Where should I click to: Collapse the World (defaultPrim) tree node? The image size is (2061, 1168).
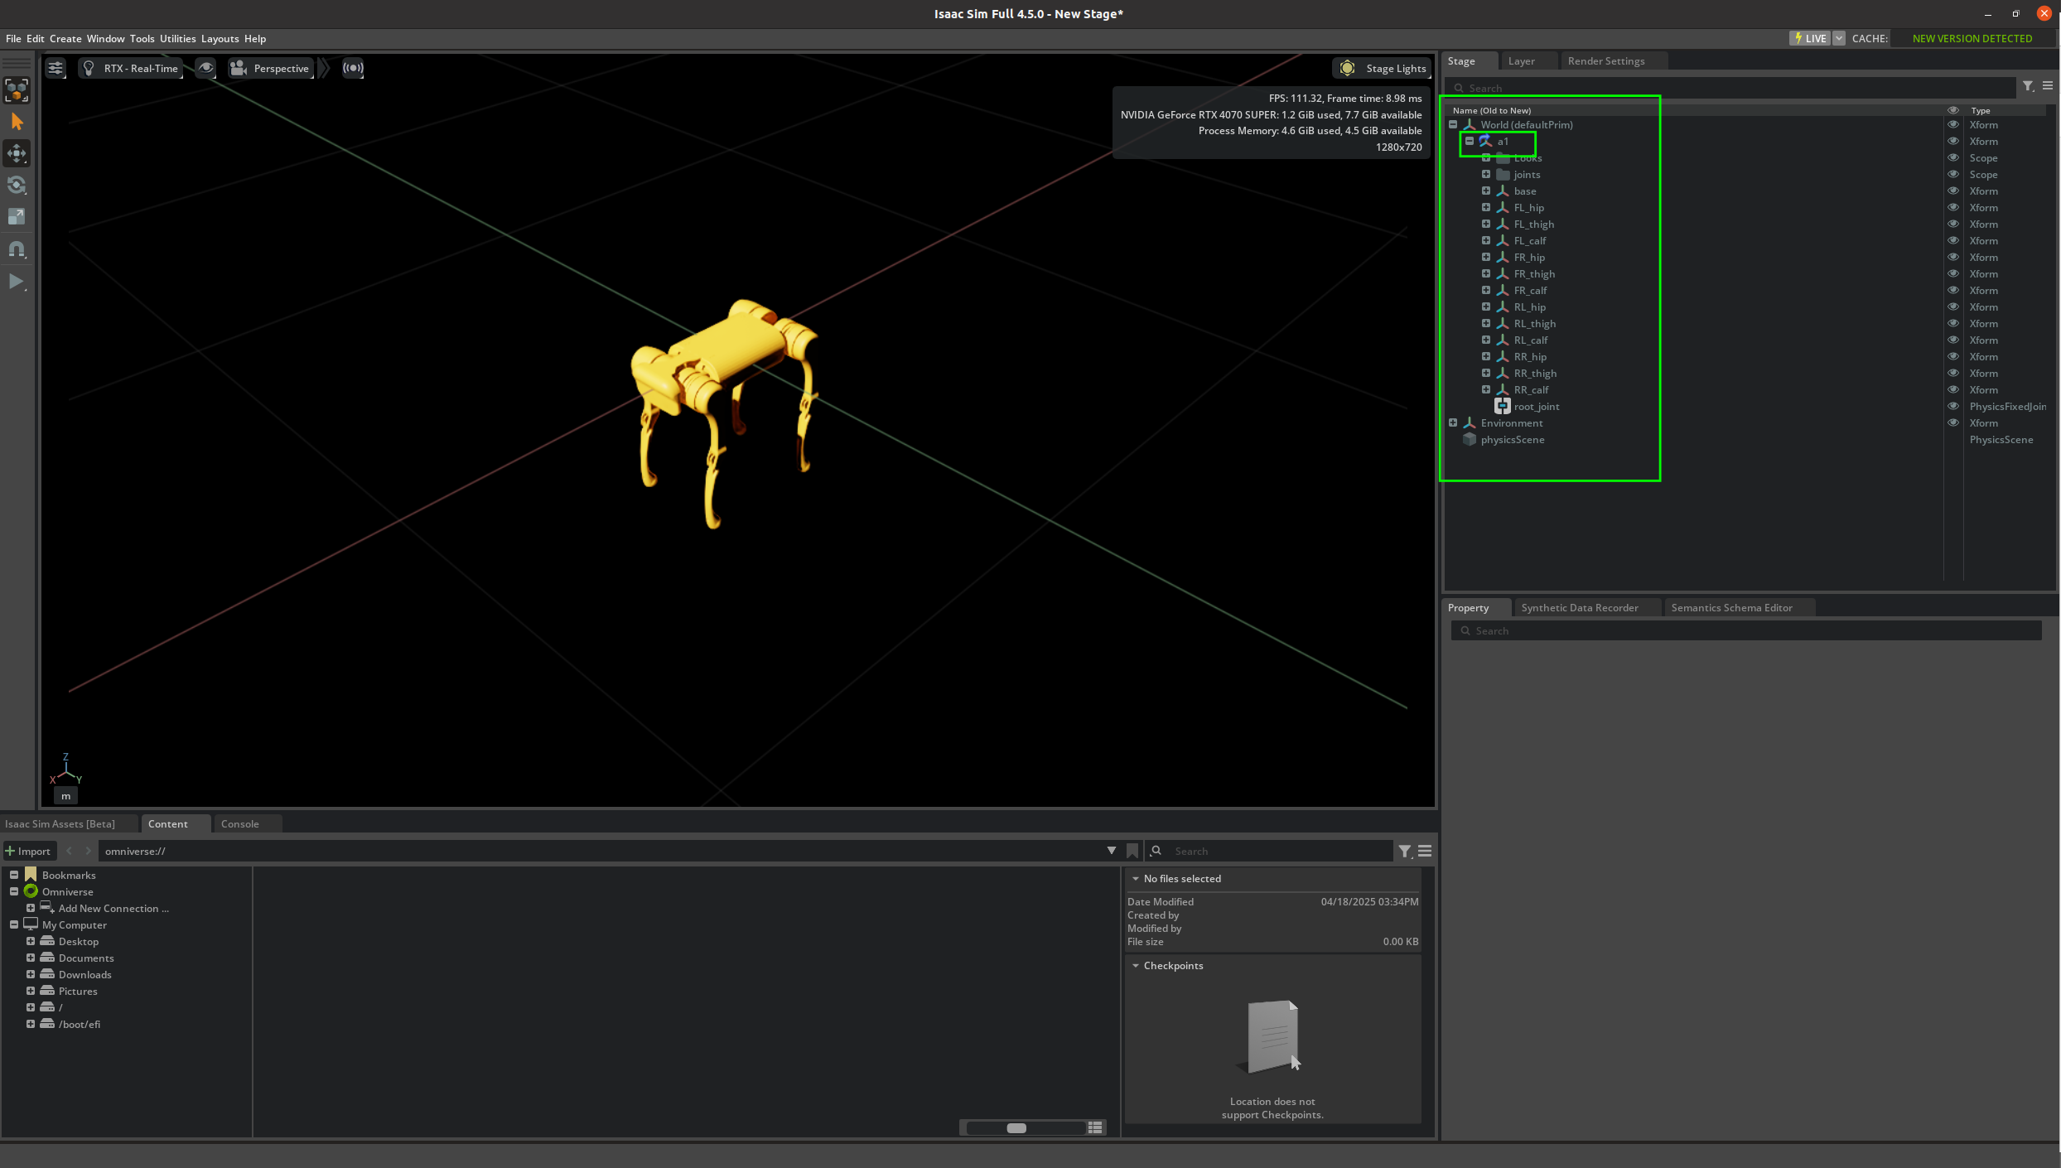1453,125
